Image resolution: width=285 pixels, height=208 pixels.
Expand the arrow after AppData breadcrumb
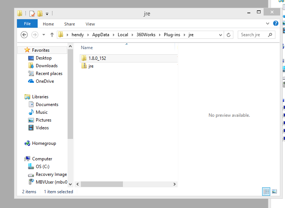click(113, 35)
